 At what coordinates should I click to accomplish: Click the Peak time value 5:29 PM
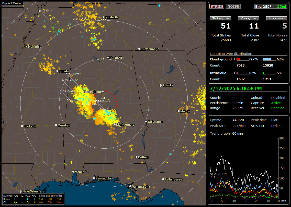pos(257,126)
